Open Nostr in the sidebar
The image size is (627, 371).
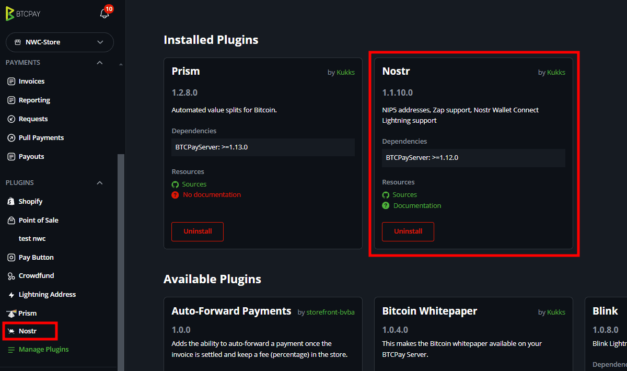pos(28,331)
